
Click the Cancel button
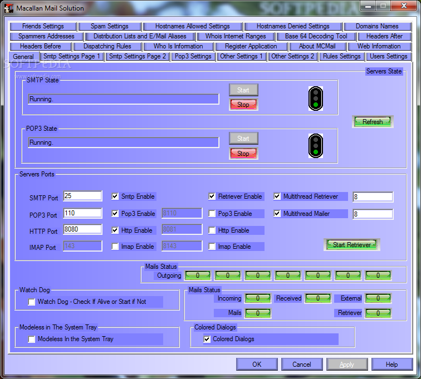tap(302, 364)
